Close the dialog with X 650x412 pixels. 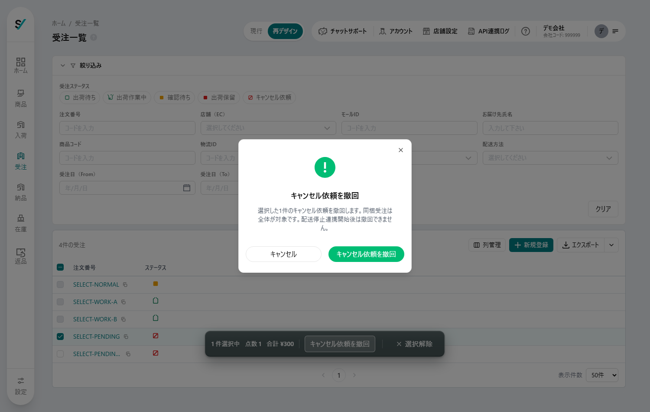401,150
